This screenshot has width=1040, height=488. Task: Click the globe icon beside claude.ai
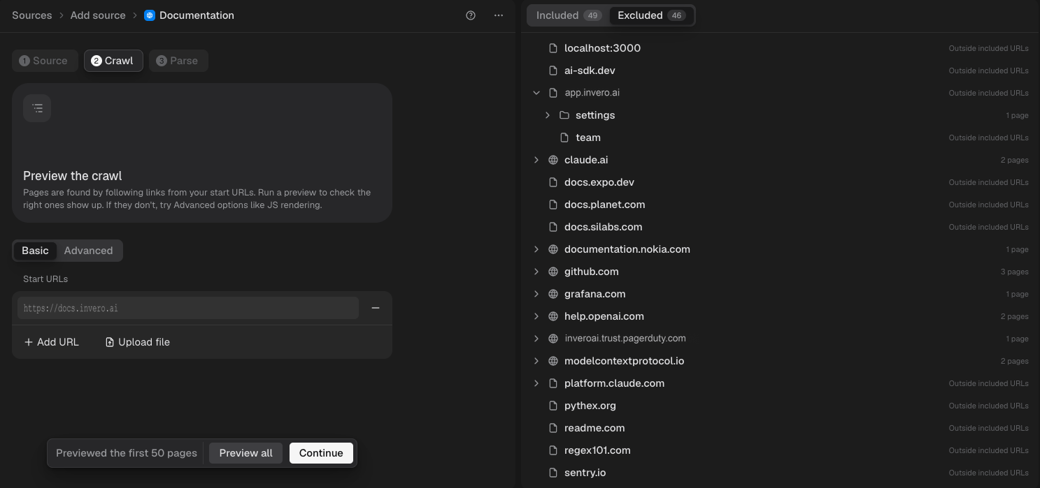click(x=553, y=160)
